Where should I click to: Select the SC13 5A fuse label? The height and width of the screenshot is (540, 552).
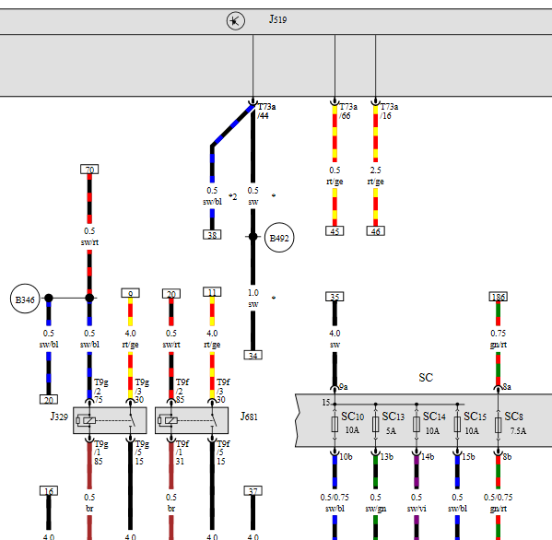click(393, 423)
